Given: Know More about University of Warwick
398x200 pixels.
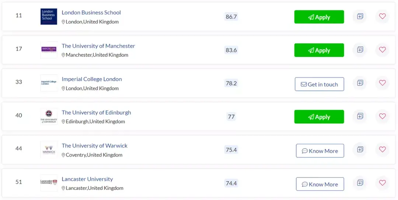Looking at the screenshot, I should (320, 151).
